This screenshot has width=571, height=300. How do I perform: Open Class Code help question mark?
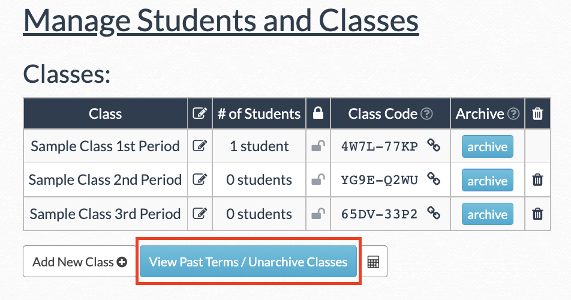click(x=427, y=114)
